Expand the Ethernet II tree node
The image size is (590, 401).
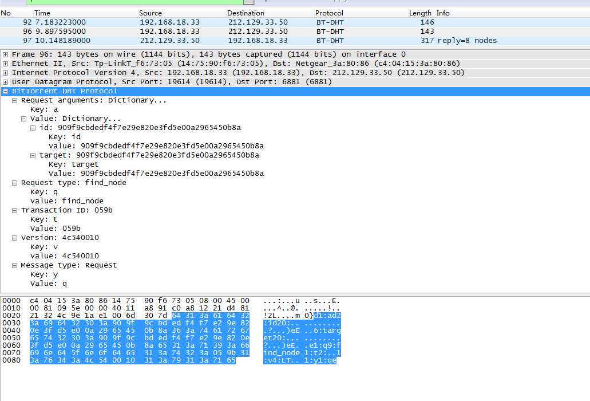(5, 64)
